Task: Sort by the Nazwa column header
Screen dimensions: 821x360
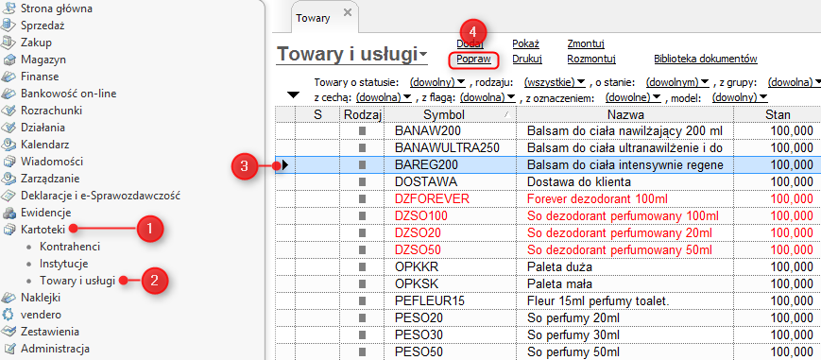Action: 625,114
